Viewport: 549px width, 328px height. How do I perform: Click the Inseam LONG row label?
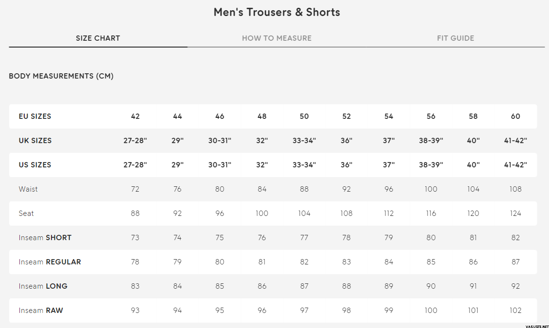pos(43,286)
